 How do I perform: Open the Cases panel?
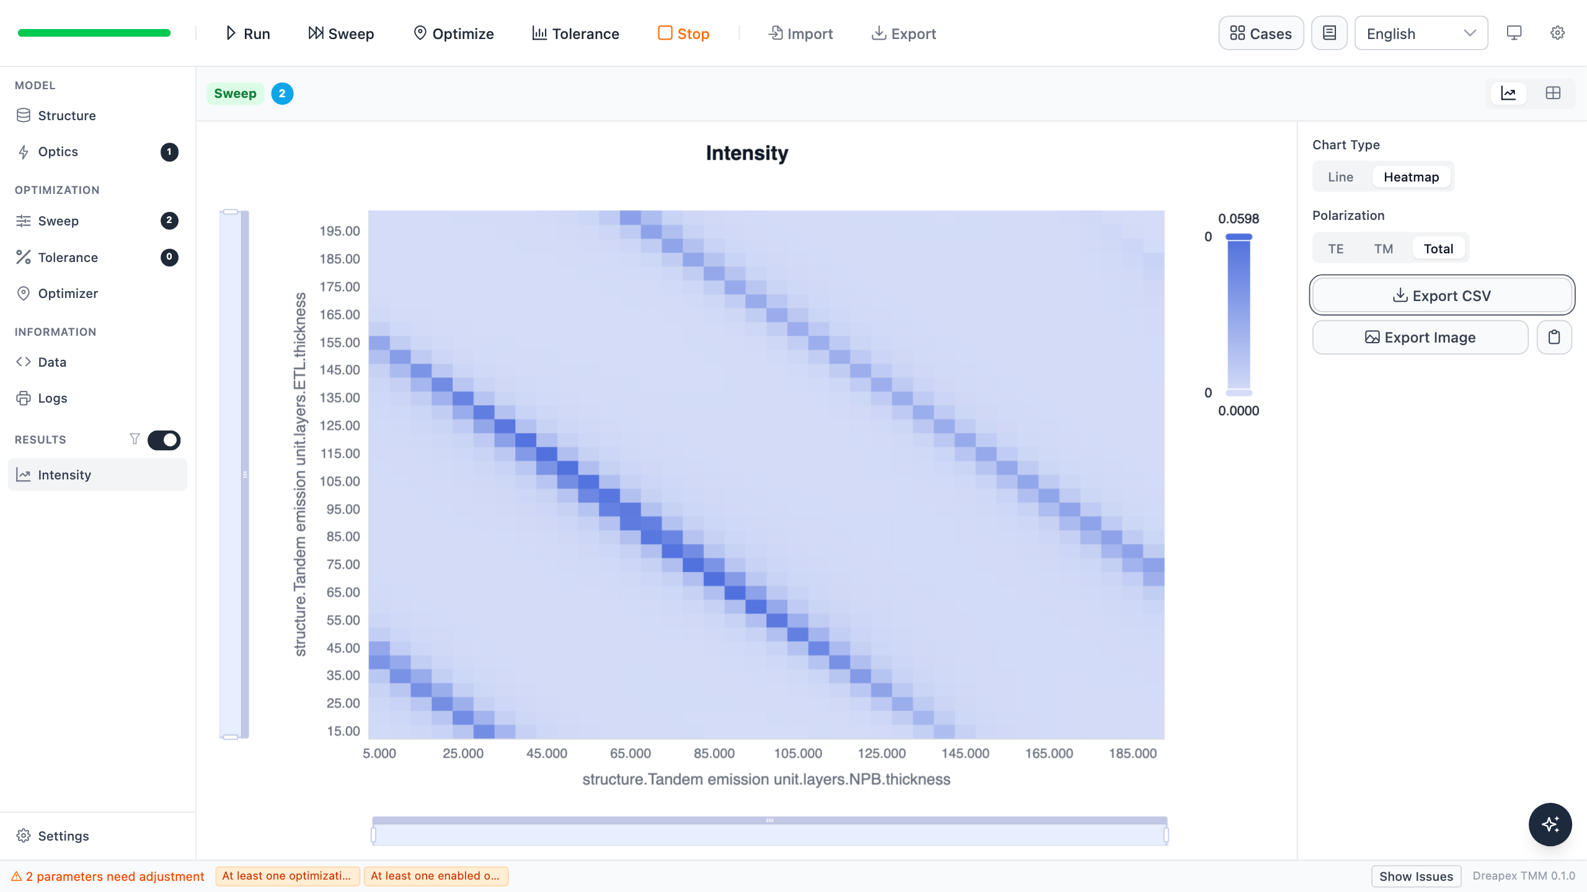[1261, 33]
